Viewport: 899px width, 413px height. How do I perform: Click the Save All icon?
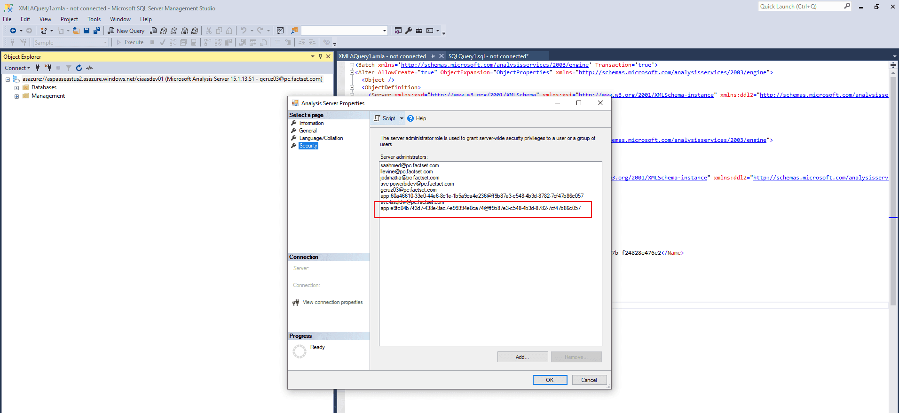coord(97,31)
